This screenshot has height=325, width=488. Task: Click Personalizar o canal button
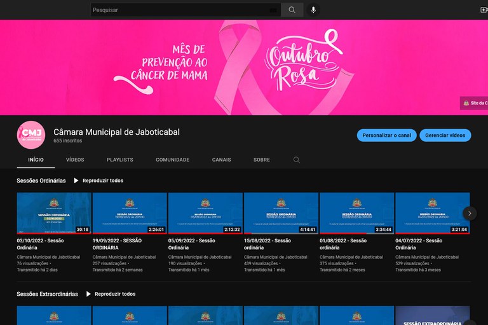coord(386,135)
